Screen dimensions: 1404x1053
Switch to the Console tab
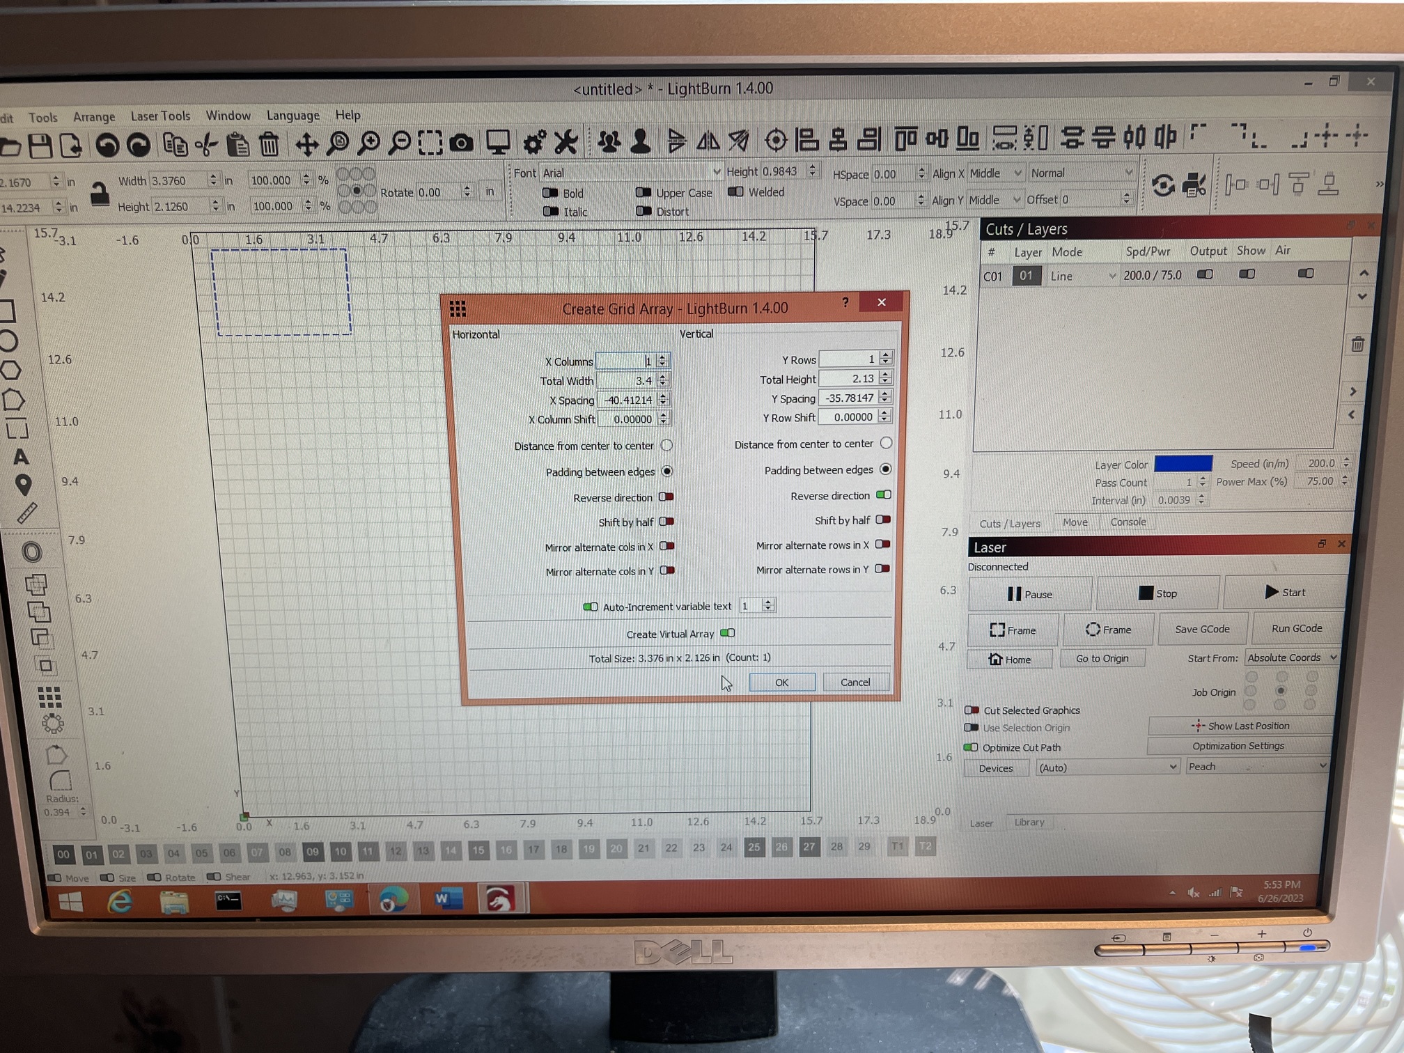[1128, 522]
